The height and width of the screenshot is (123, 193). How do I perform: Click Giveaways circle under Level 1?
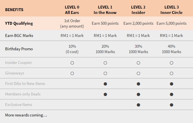[105, 73]
